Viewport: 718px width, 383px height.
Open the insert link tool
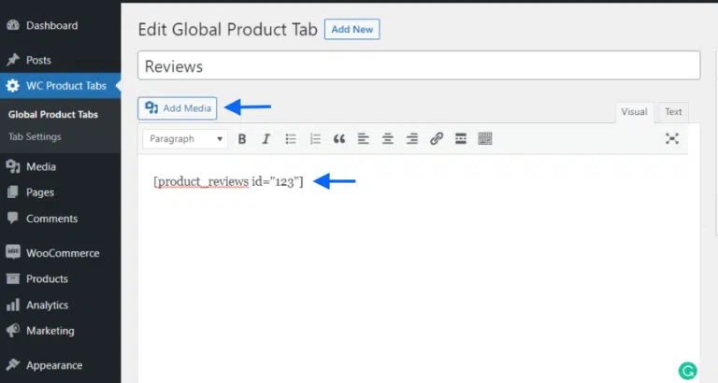[437, 139]
